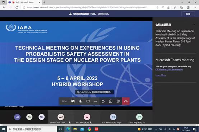The width and height of the screenshot is (199, 132).
Task: Show the meeting chat conversation
Action: click(x=111, y=101)
